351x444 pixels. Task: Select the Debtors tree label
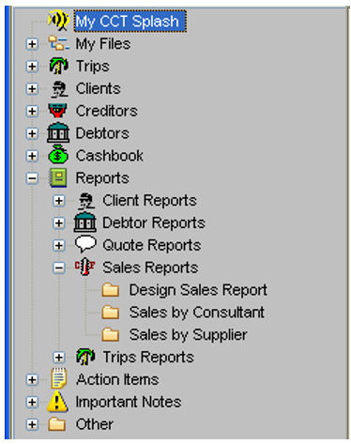102,133
